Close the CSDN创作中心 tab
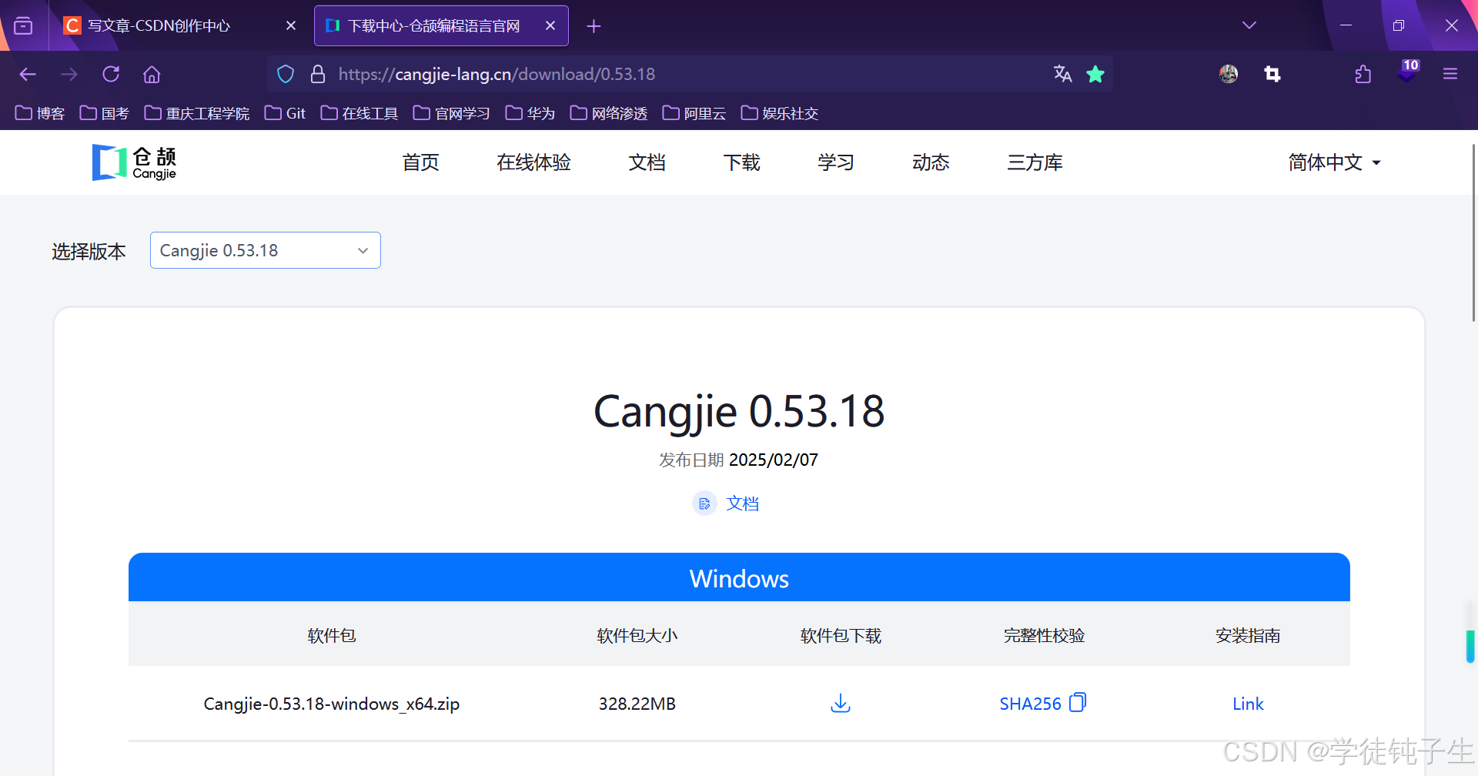Screen dimensions: 1478x776 coord(291,25)
